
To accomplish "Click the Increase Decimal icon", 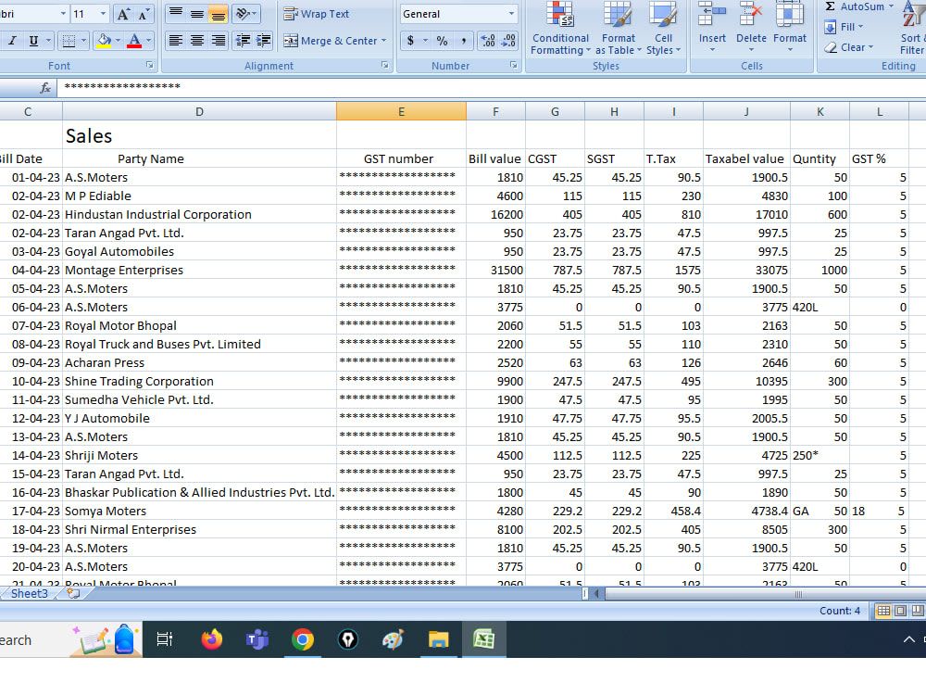I will tap(488, 41).
